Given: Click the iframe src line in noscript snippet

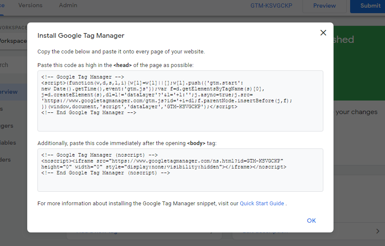Looking at the screenshot, I should pos(162,161).
